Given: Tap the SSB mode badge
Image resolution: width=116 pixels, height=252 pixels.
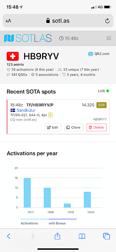Looking at the screenshot, I should point(101,105).
